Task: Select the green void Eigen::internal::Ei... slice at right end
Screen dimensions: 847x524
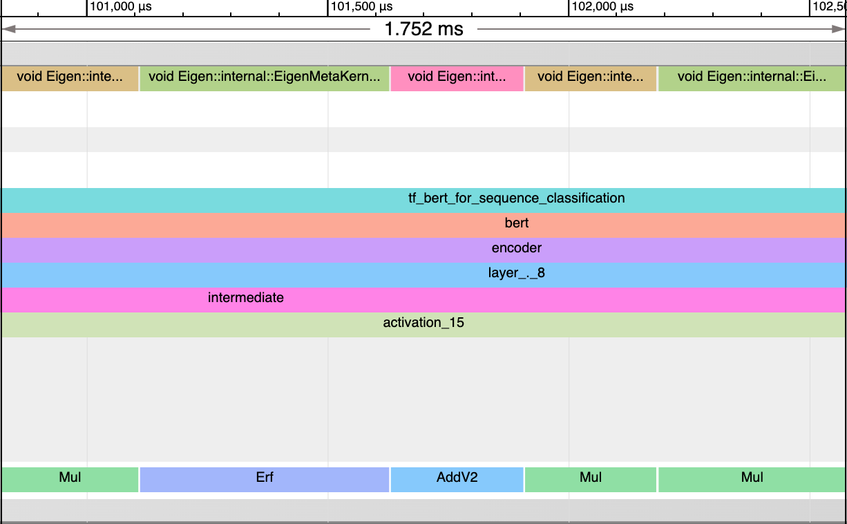Action: tap(752, 79)
